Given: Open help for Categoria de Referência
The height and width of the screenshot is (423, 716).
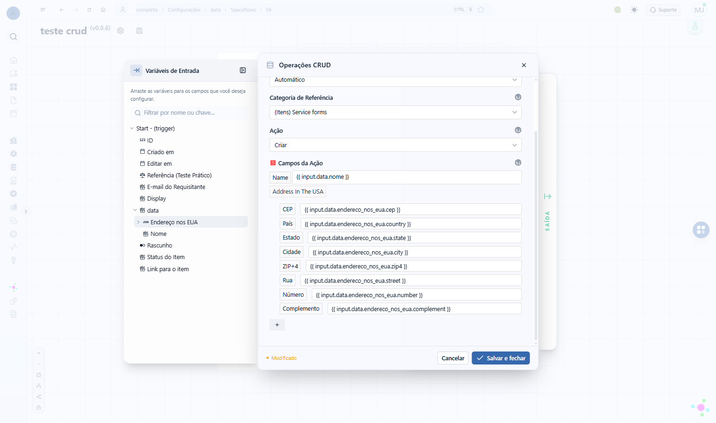Looking at the screenshot, I should point(518,98).
